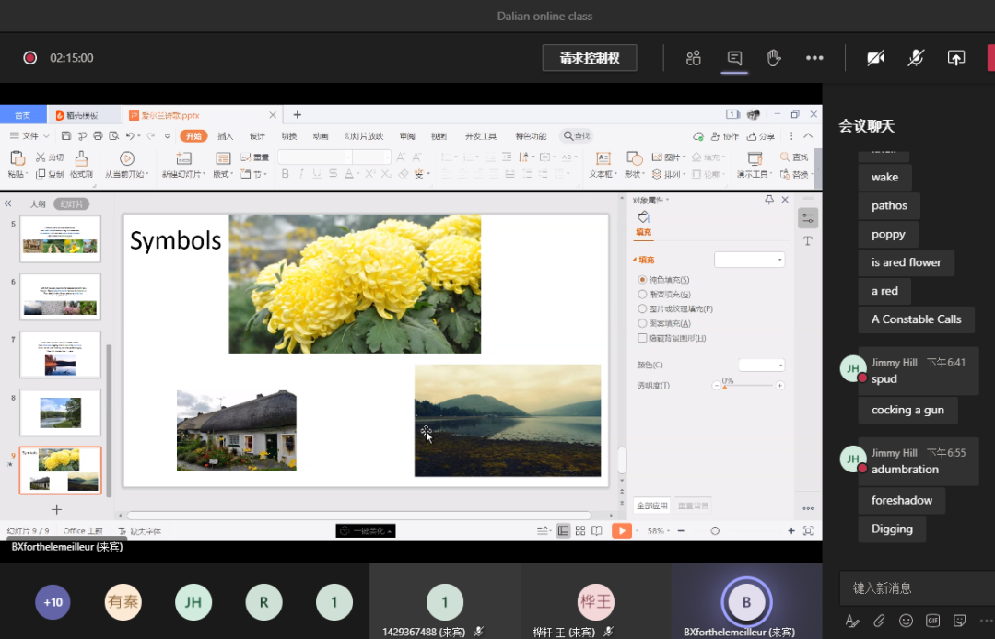The height and width of the screenshot is (639, 995).
Task: Open the more actions ellipsis menu
Action: click(814, 58)
